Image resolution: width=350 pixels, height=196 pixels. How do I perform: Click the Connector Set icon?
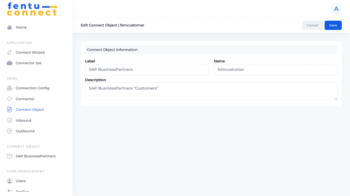9,63
